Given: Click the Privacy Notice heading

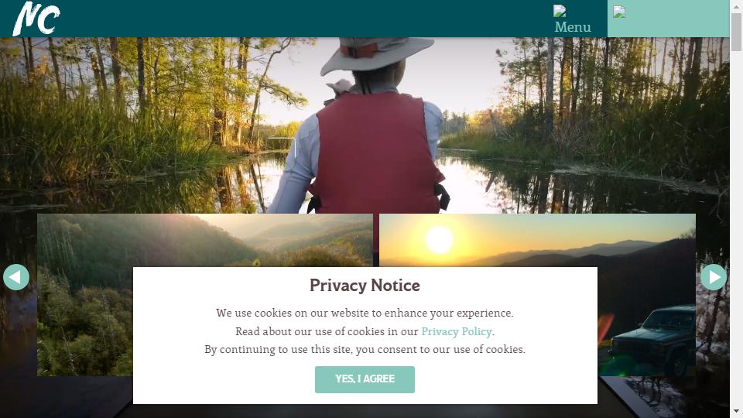Looking at the screenshot, I should tap(365, 286).
